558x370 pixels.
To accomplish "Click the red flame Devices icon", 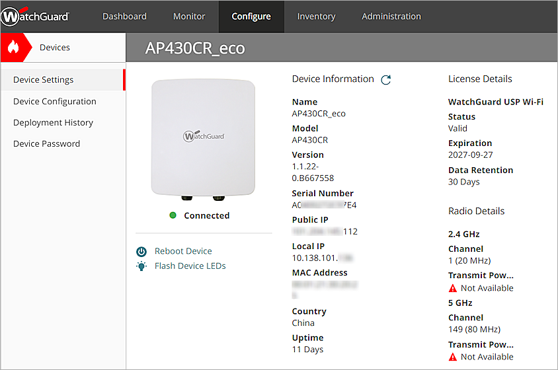I will [x=14, y=48].
